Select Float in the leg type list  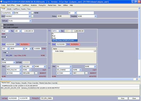coord(65,36)
